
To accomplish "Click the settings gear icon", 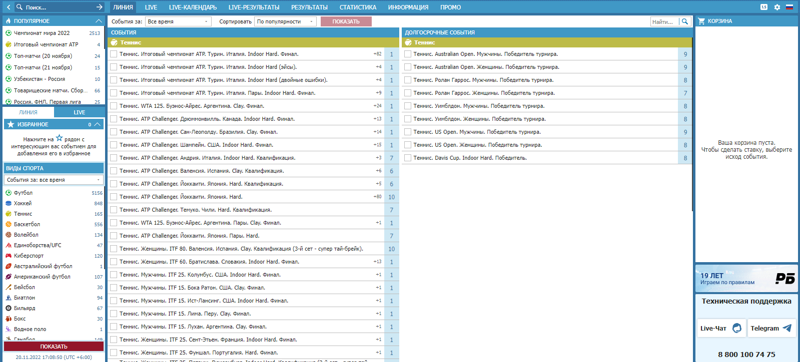I will pyautogui.click(x=777, y=7).
